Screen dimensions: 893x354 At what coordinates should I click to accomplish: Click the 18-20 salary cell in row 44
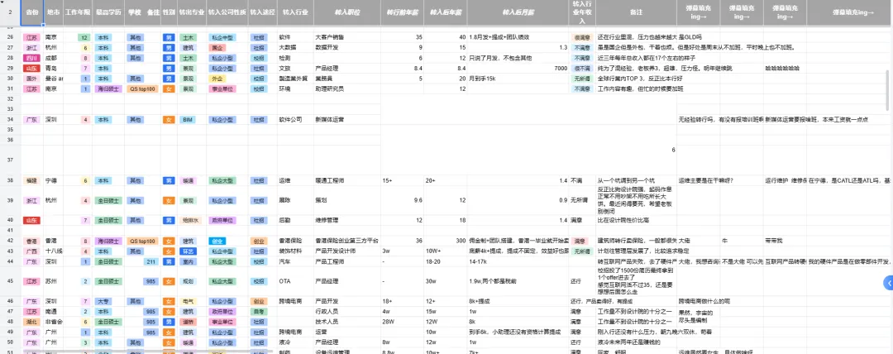(x=445, y=261)
